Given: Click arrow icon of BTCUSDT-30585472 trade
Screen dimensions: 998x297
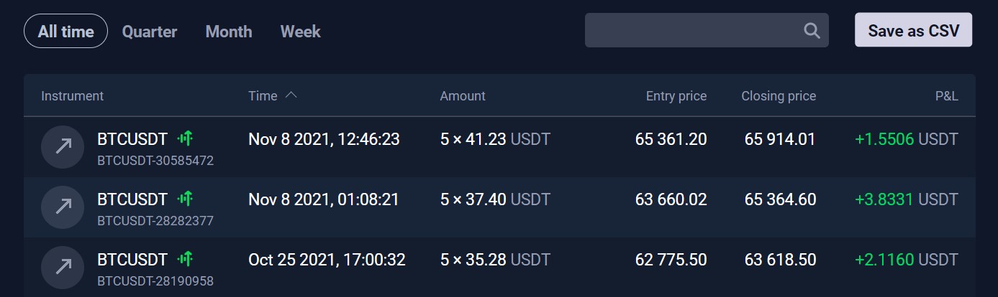Looking at the screenshot, I should coord(63,146).
